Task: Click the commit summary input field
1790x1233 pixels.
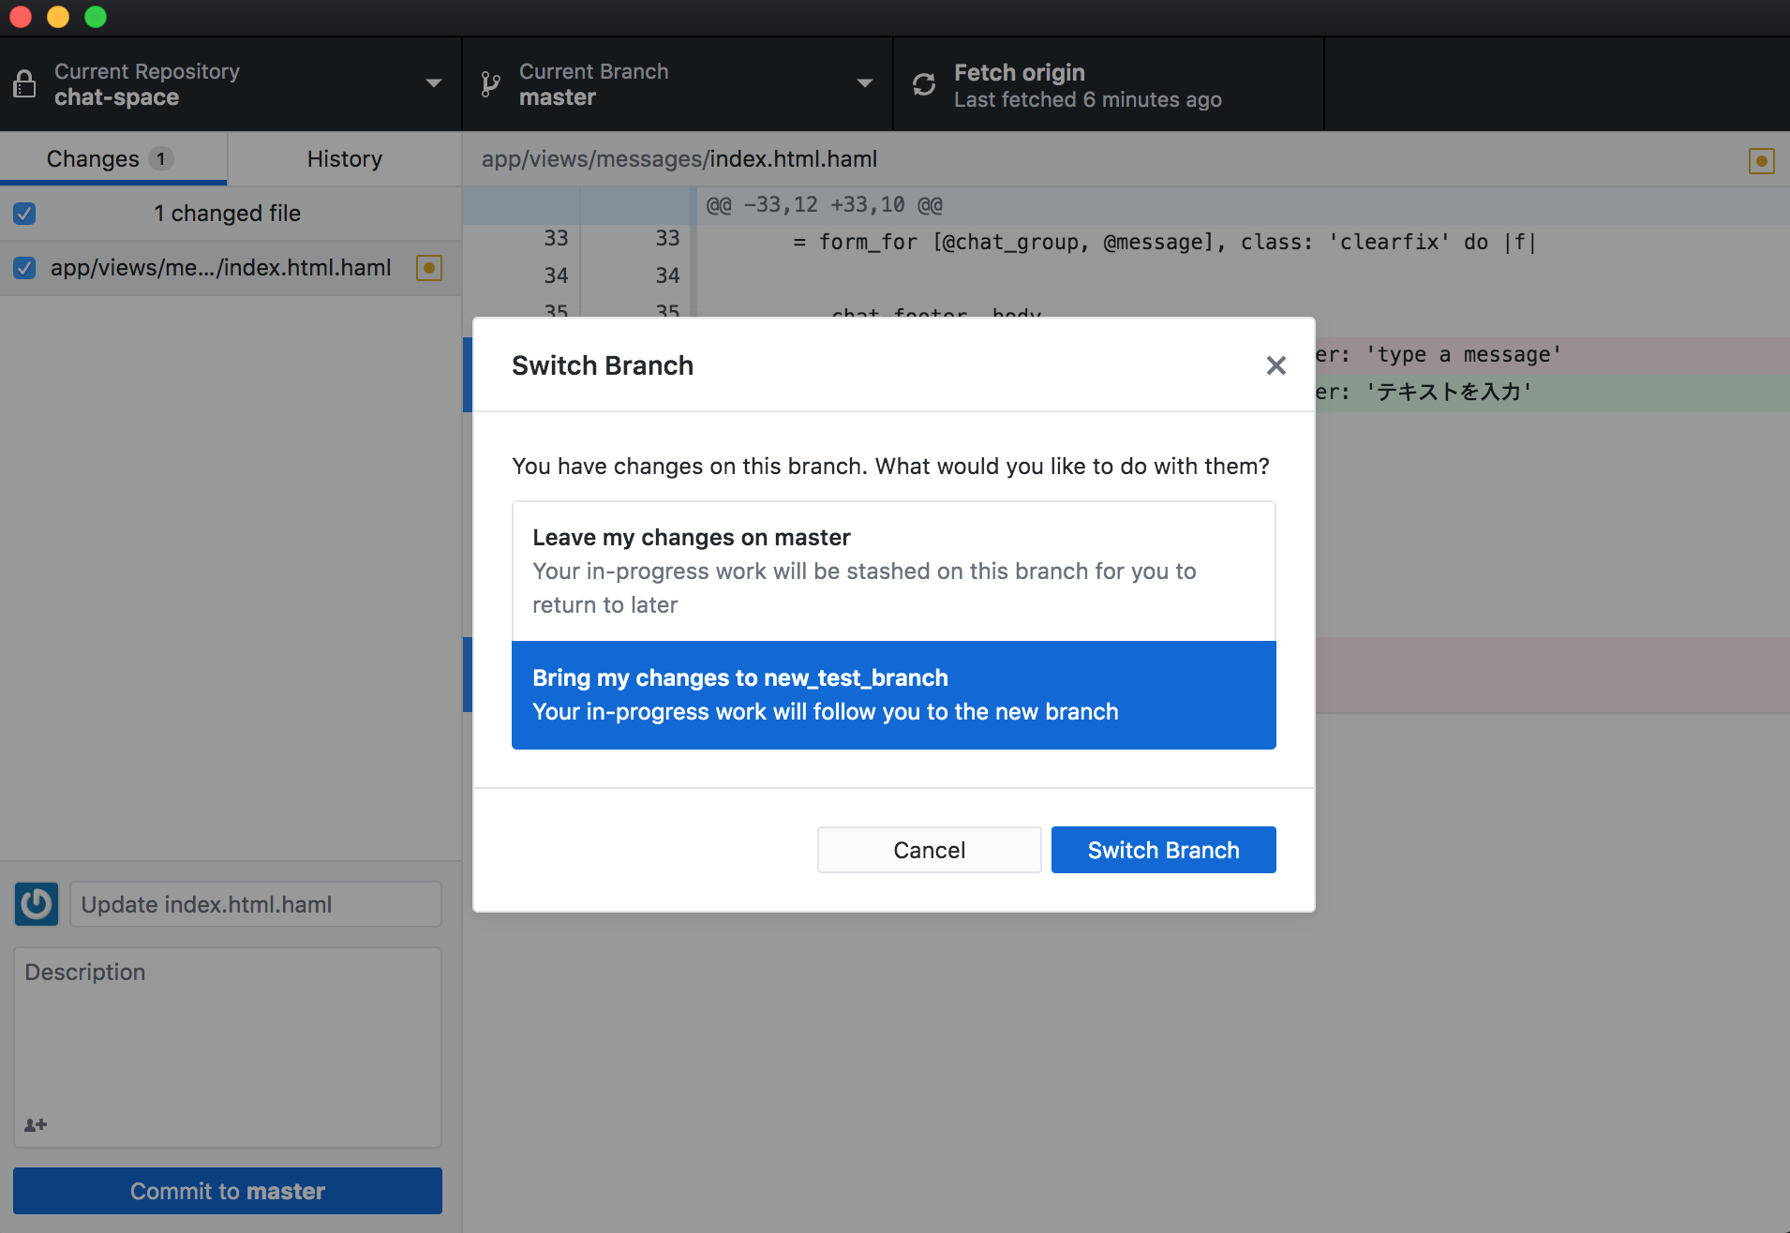Action: [255, 904]
